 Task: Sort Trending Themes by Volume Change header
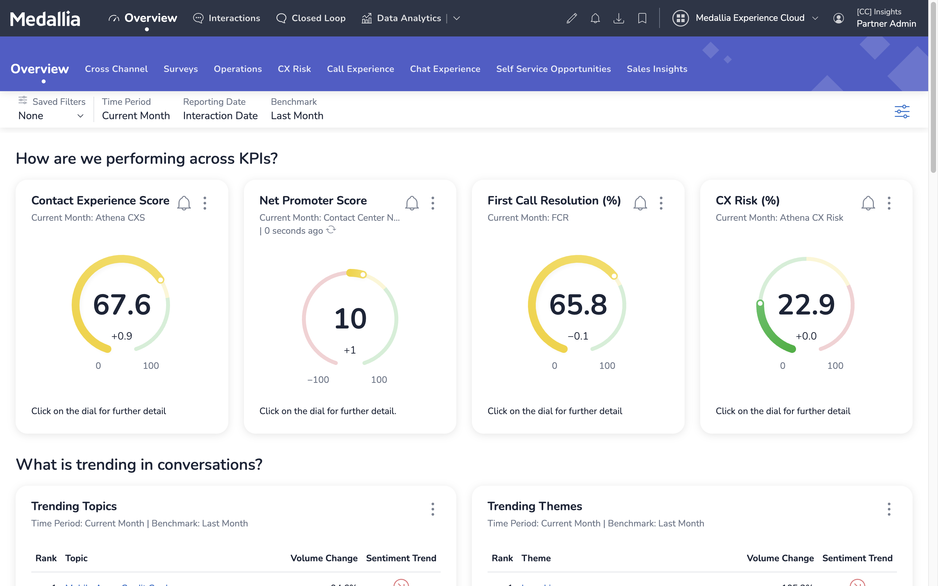tap(780, 558)
